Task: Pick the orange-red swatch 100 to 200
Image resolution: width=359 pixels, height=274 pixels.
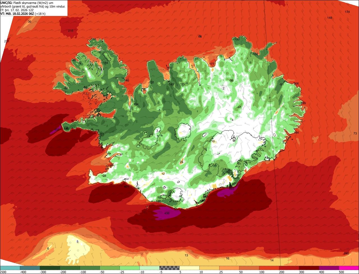Action: (269, 268)
